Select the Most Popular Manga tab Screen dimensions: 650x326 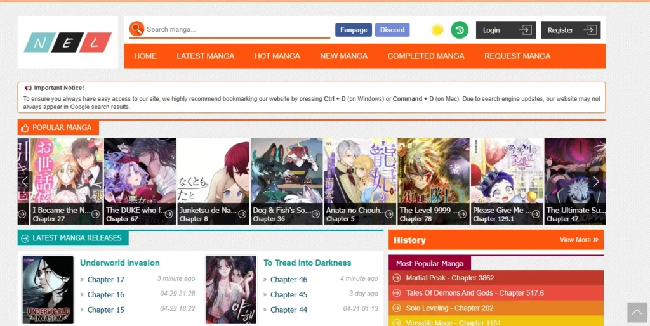[x=430, y=263]
